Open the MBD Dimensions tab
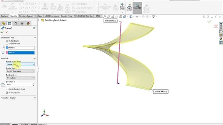Image resolution: width=223 pixels, height=125 pixels. 52,16
